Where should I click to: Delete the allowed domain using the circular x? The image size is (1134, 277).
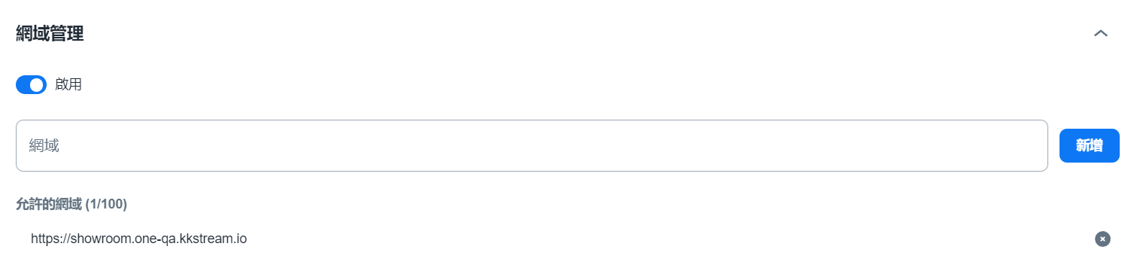pyautogui.click(x=1102, y=239)
